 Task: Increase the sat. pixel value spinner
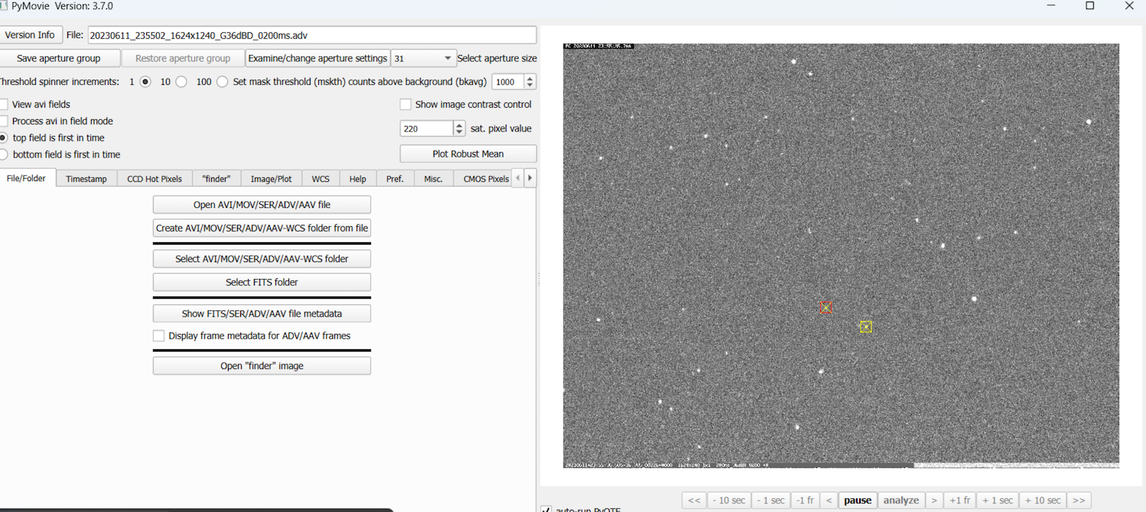tap(459, 125)
